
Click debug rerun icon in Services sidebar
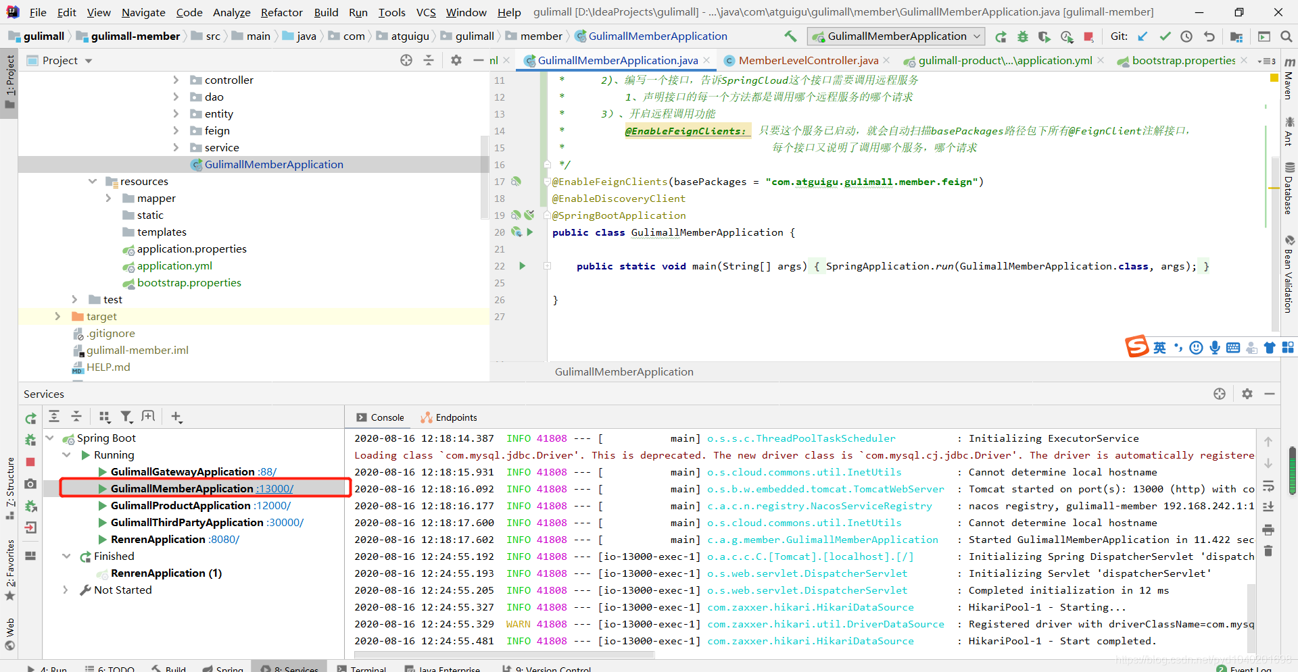[30, 440]
